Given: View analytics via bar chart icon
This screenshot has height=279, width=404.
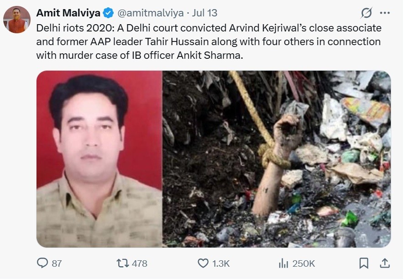Looking at the screenshot, I should coord(283,263).
